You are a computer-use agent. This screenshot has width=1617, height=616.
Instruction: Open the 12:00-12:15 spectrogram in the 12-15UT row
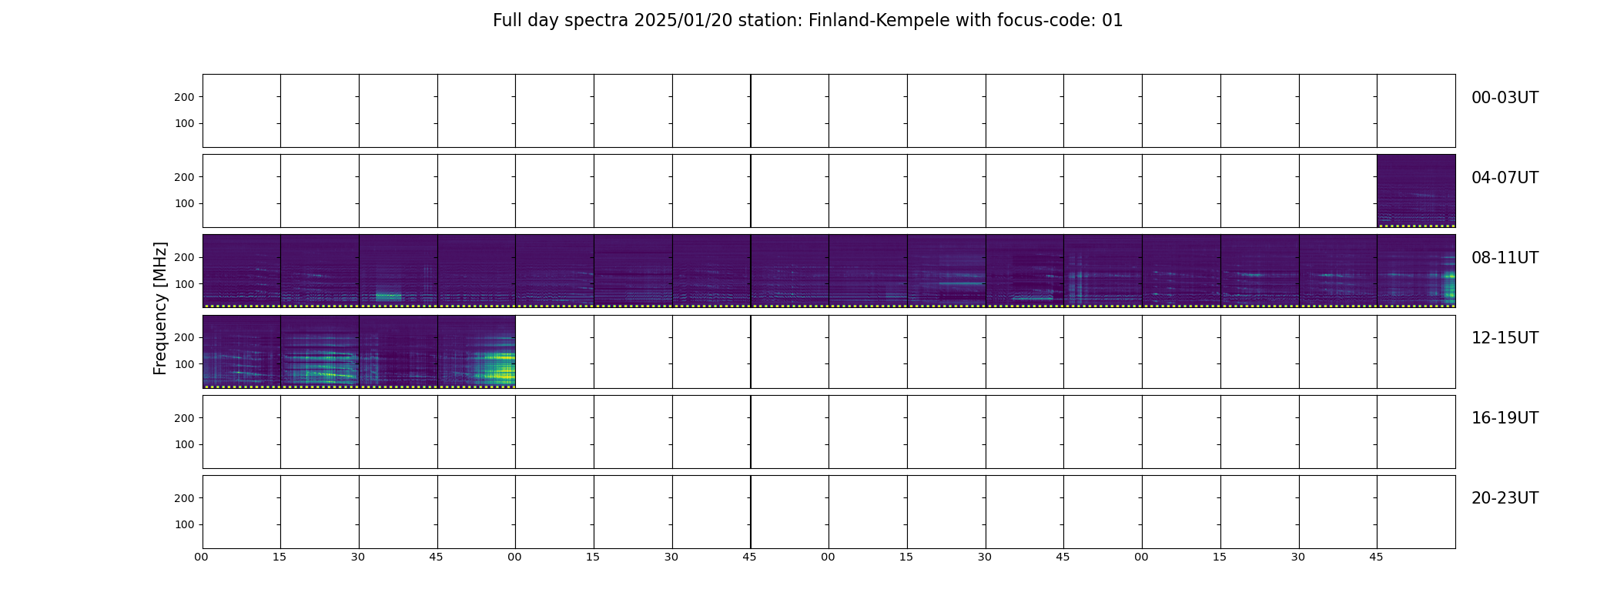[242, 351]
